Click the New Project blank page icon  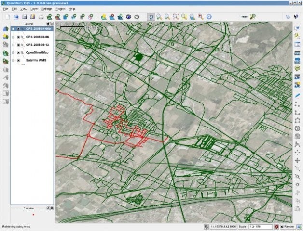click(8, 17)
